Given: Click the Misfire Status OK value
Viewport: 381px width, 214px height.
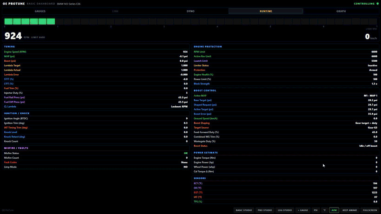Looking at the screenshot, I should coord(186,153).
